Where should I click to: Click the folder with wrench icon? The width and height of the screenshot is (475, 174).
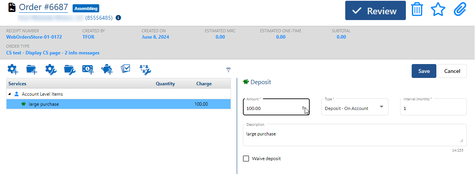(x=70, y=69)
